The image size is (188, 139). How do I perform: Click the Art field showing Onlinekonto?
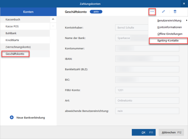147,100
